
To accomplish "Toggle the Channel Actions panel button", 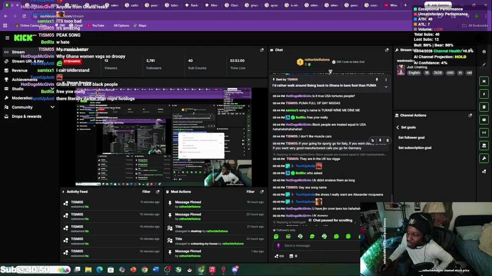I will coord(484,145).
